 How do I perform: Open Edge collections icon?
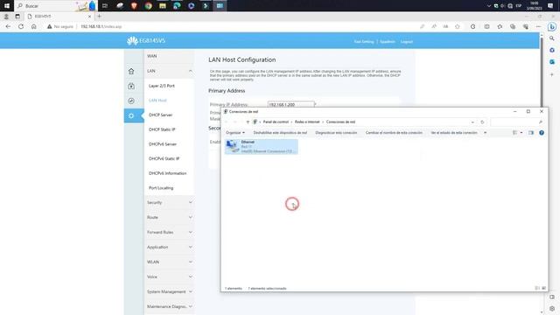tap(513, 26)
